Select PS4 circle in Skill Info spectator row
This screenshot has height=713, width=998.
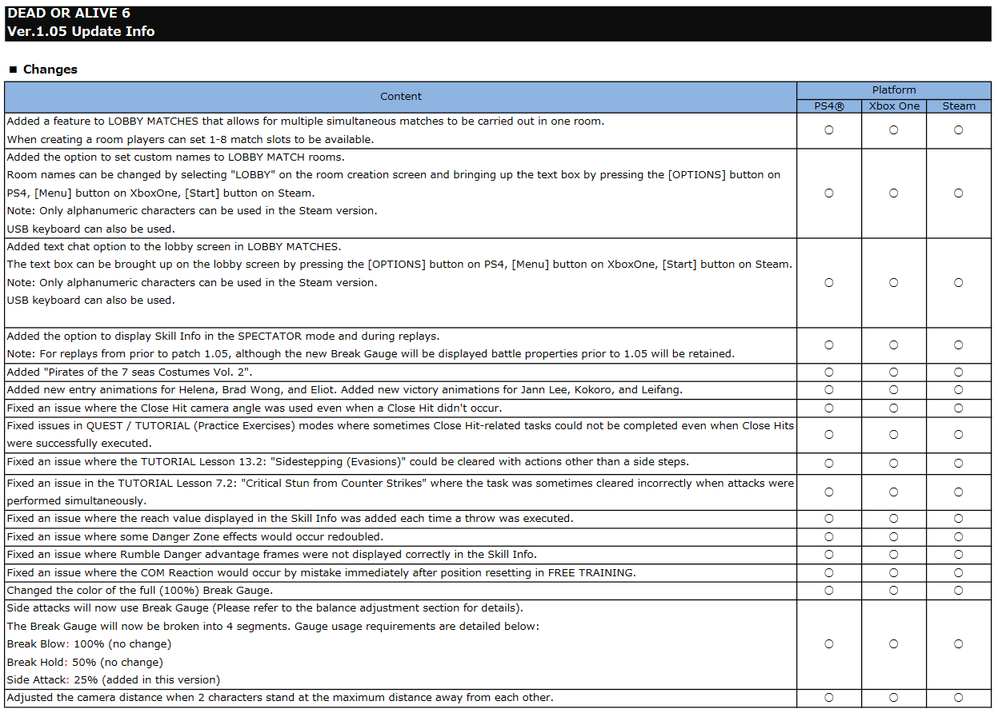[828, 345]
